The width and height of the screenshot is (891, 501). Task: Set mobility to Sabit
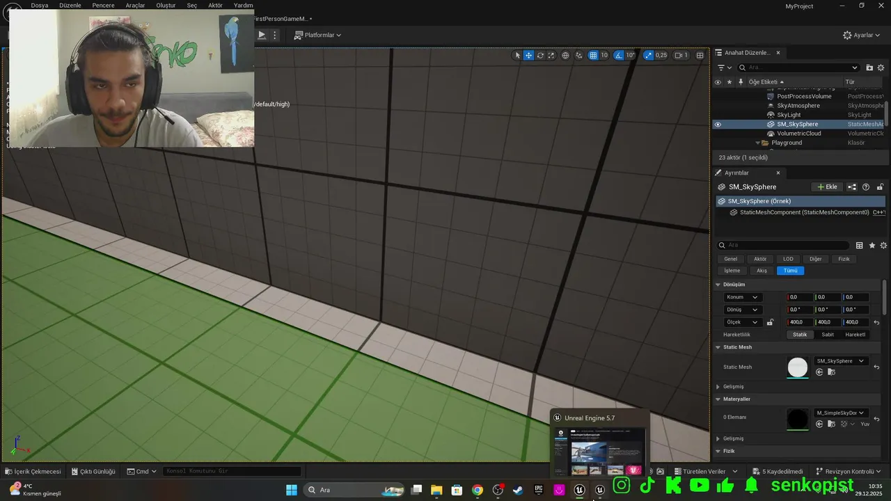pos(828,335)
